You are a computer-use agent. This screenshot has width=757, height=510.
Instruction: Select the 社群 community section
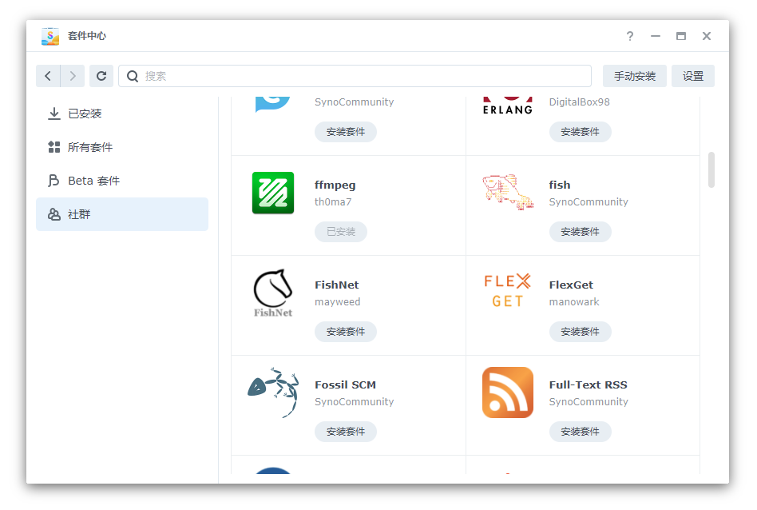coord(122,214)
